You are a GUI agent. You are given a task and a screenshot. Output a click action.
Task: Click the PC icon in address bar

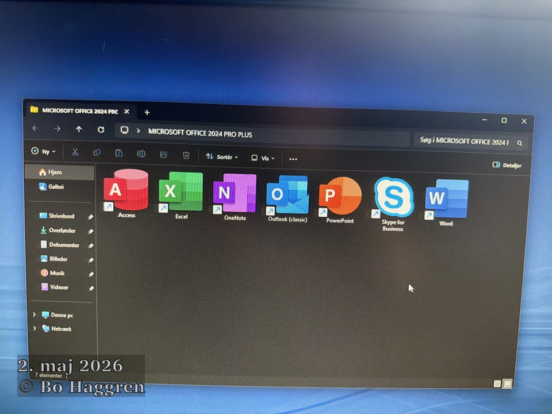[124, 131]
